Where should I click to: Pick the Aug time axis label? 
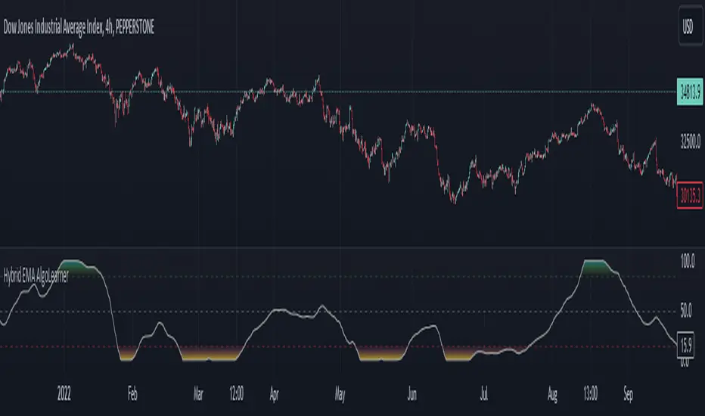click(553, 395)
